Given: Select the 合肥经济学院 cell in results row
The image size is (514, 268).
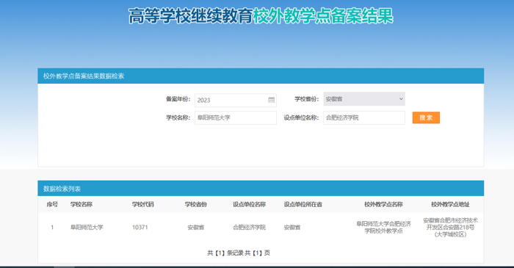Looking at the screenshot, I should tap(249, 228).
